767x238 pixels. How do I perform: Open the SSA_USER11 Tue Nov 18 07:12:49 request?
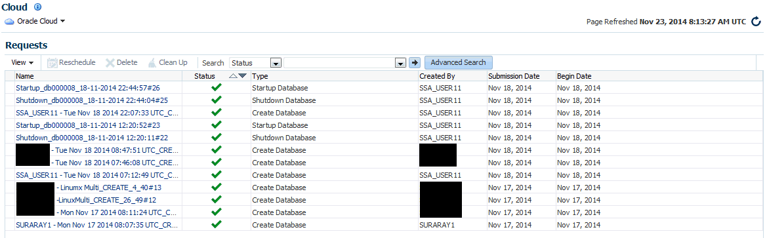[x=97, y=175]
